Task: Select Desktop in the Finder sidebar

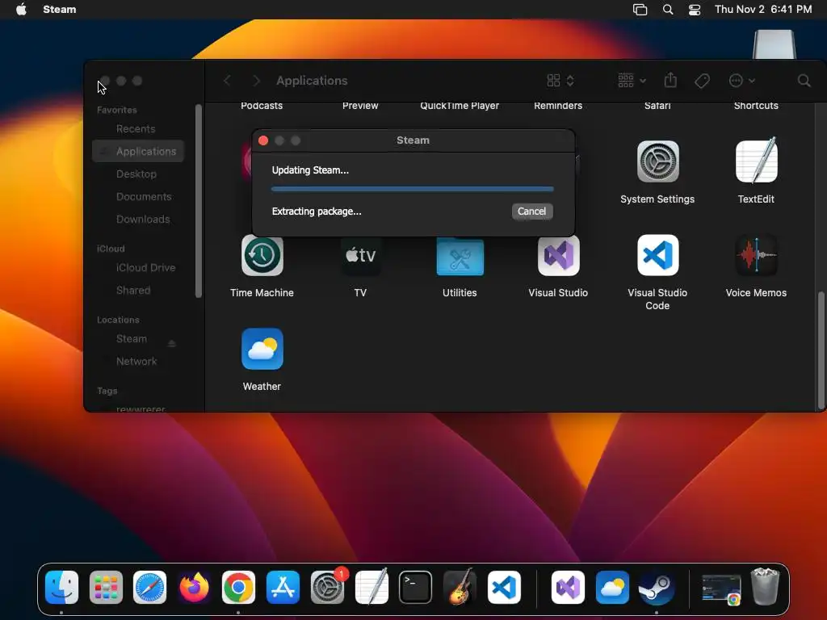Action: tap(138, 174)
